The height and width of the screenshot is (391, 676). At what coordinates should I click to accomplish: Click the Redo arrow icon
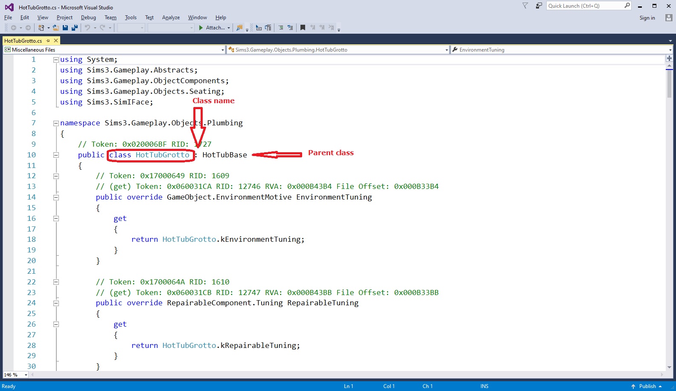point(102,28)
